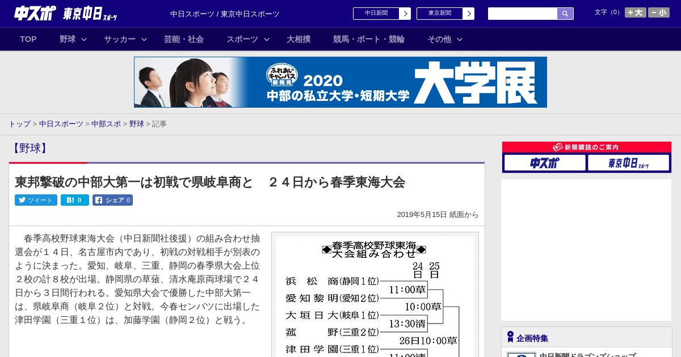Click 中スポ subscription banner in sidebar
This screenshot has height=357, width=681.
545,163
